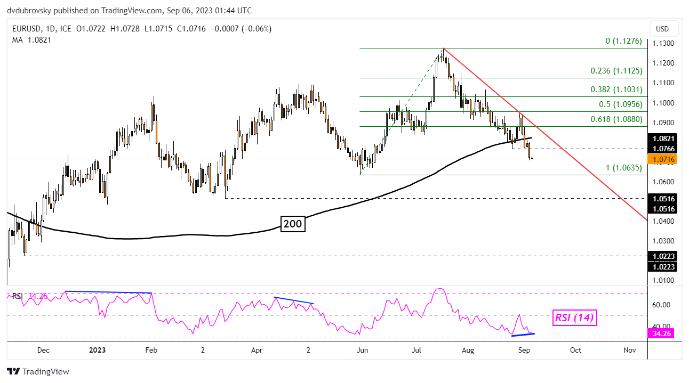Click the TradingView logo at bottom left

(38, 371)
